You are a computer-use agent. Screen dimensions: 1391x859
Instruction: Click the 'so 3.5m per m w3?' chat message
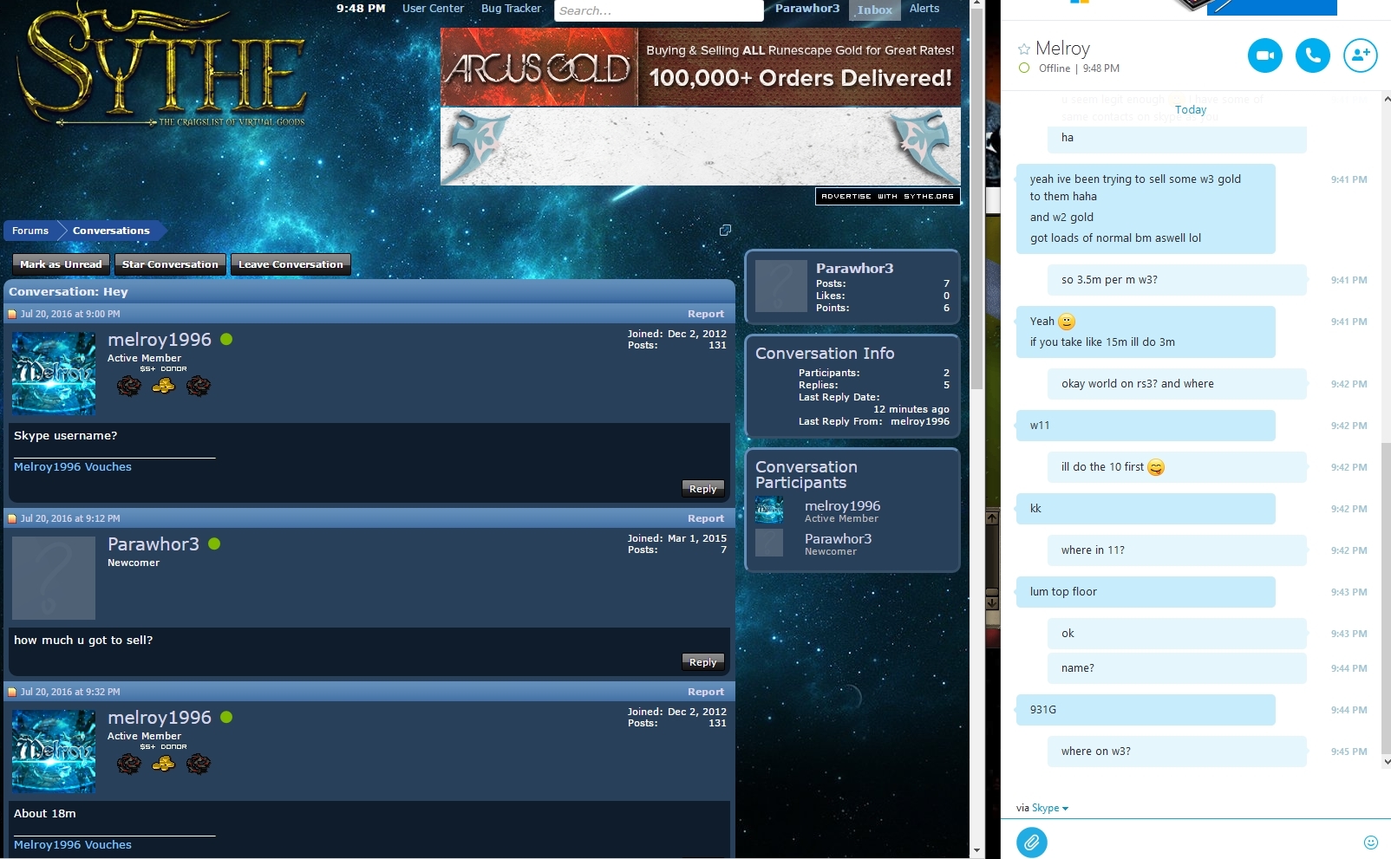tap(1177, 280)
